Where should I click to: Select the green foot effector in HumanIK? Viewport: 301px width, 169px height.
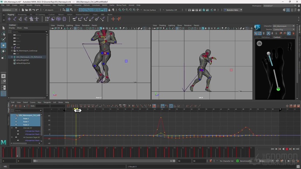pos(278,89)
